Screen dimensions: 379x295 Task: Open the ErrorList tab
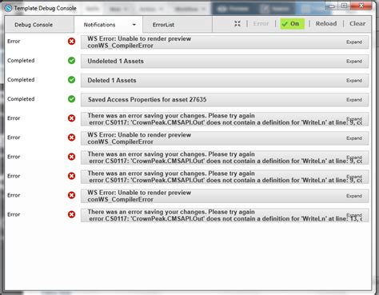[178, 25]
